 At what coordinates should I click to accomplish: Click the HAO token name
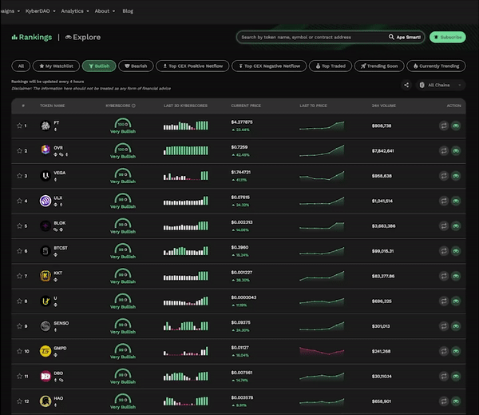click(58, 398)
